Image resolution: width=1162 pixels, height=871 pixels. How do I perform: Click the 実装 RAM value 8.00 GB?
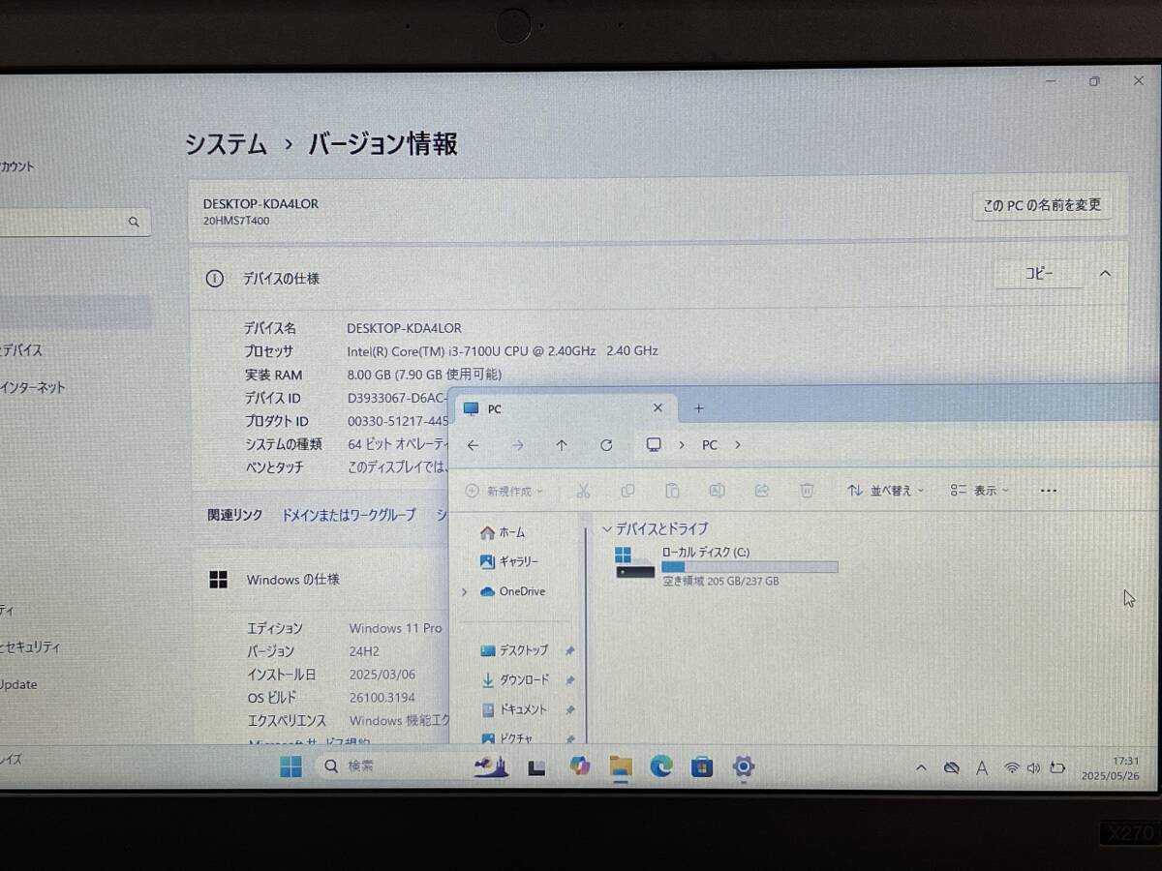[x=424, y=375]
